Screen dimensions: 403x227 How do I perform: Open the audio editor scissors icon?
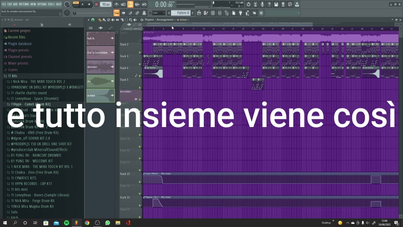(x=255, y=4)
